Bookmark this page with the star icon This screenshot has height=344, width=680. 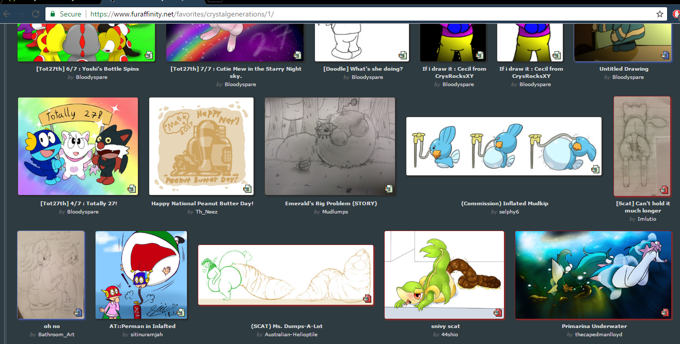(x=659, y=14)
